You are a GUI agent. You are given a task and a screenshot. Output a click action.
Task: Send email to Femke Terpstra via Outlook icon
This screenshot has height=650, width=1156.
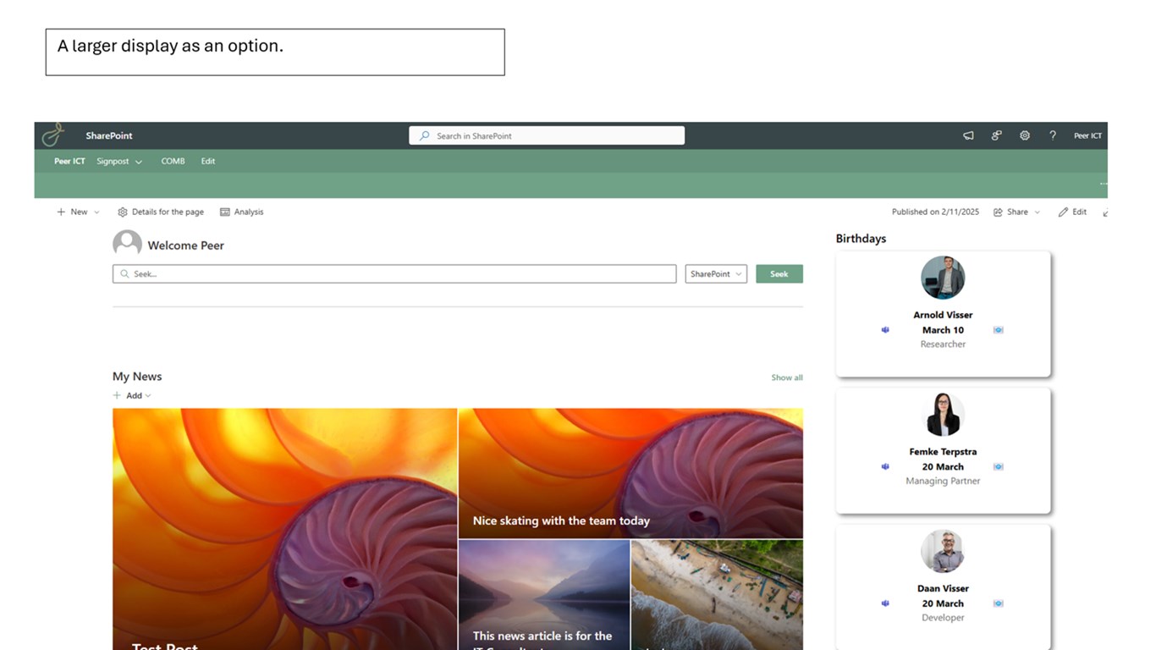(999, 466)
